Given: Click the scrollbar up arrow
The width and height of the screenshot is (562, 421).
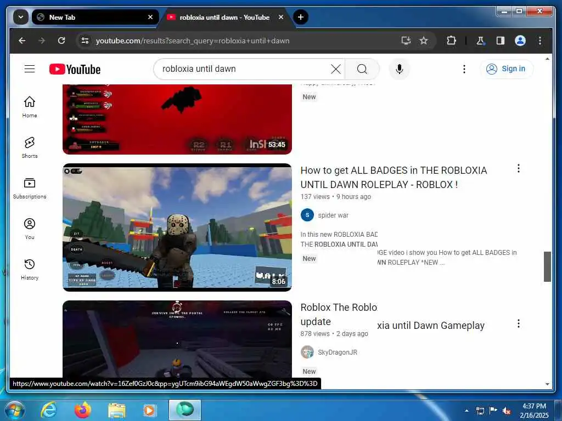Looking at the screenshot, I should coord(547,59).
